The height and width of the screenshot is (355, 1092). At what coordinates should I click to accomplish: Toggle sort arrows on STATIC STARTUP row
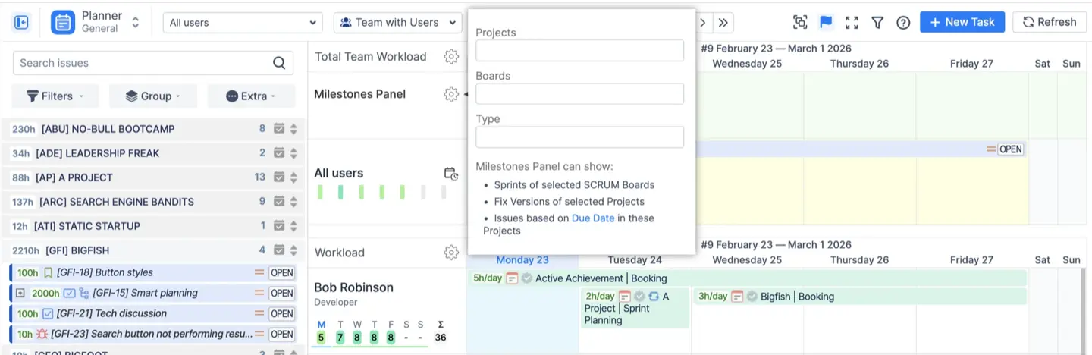(x=293, y=226)
